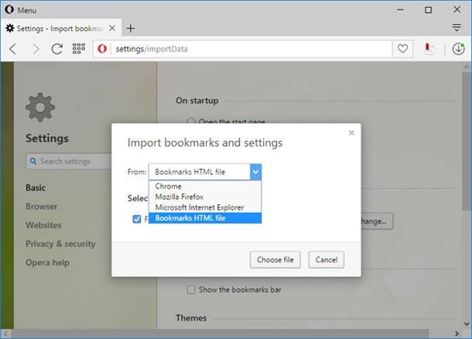Image resolution: width=472 pixels, height=339 pixels.
Task: Close the import dialog with X
Action: 351,133
